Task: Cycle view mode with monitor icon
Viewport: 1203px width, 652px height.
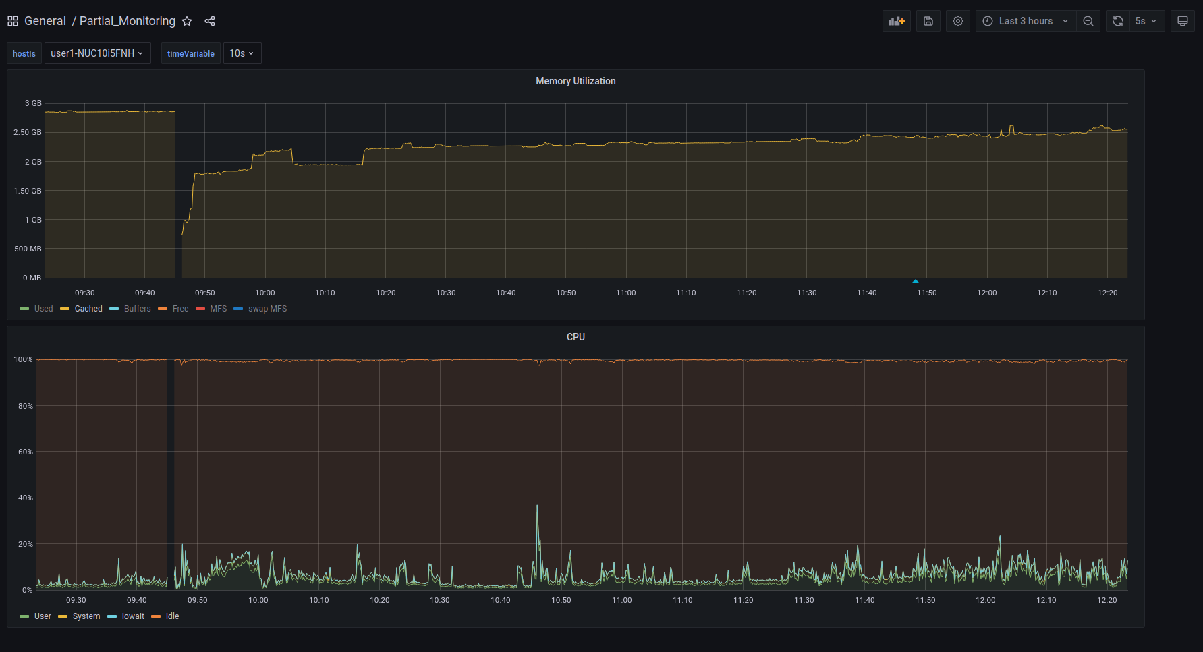Action: coord(1182,21)
